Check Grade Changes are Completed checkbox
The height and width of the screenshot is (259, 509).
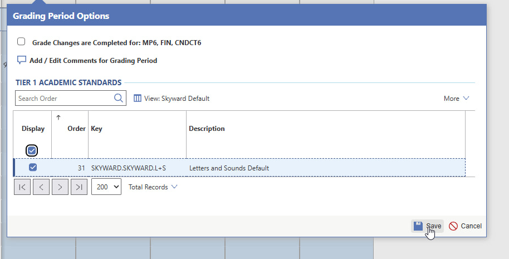click(21, 42)
